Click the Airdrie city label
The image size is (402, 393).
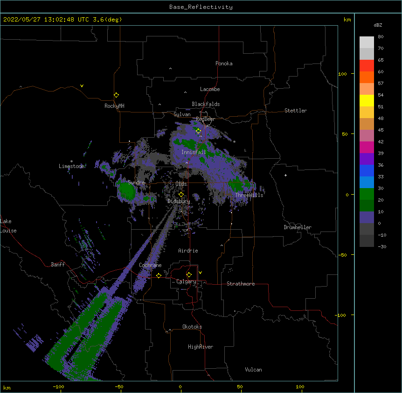click(x=188, y=251)
